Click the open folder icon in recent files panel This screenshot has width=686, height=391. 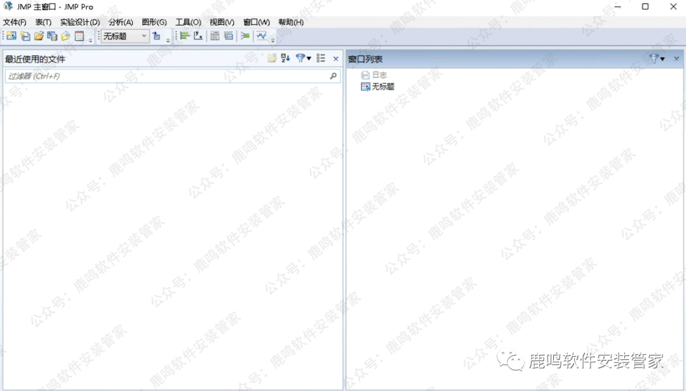[x=272, y=58]
